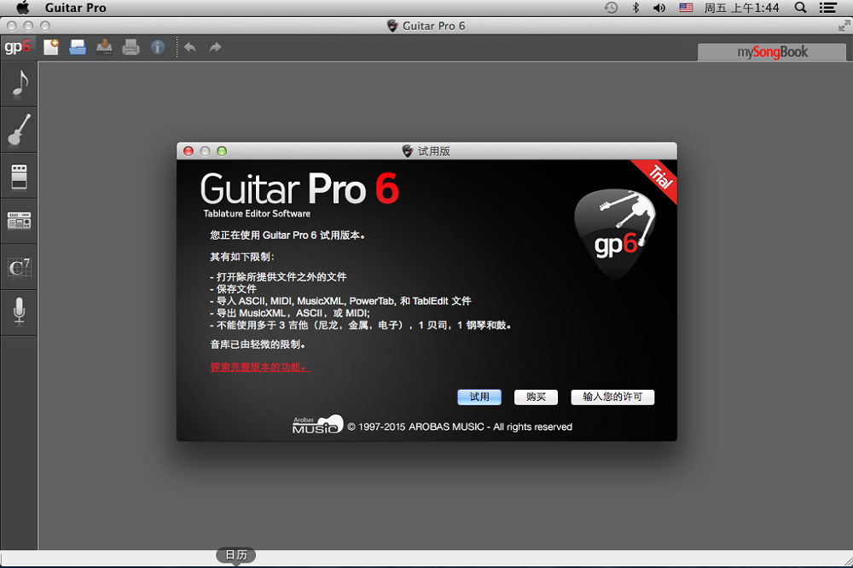Click the Print icon in toolbar
The image size is (853, 568).
[131, 48]
